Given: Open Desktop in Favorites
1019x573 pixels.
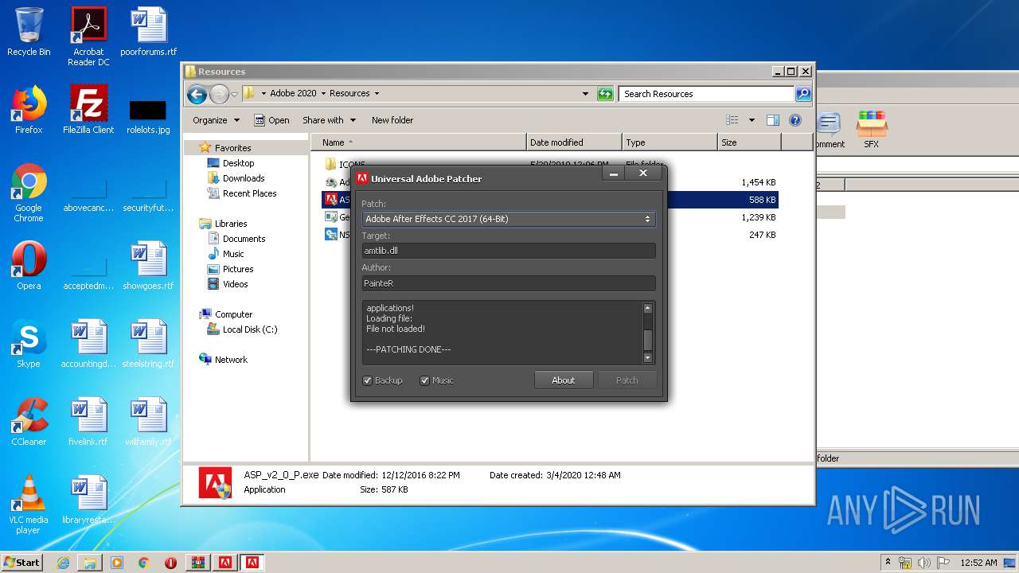Looking at the screenshot, I should (238, 163).
